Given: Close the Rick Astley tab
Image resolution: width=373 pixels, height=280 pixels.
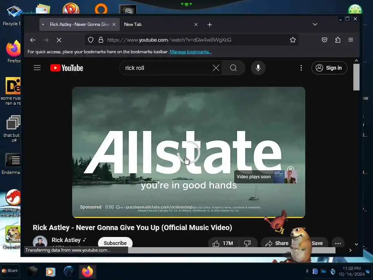Looking at the screenshot, I should 114,24.
